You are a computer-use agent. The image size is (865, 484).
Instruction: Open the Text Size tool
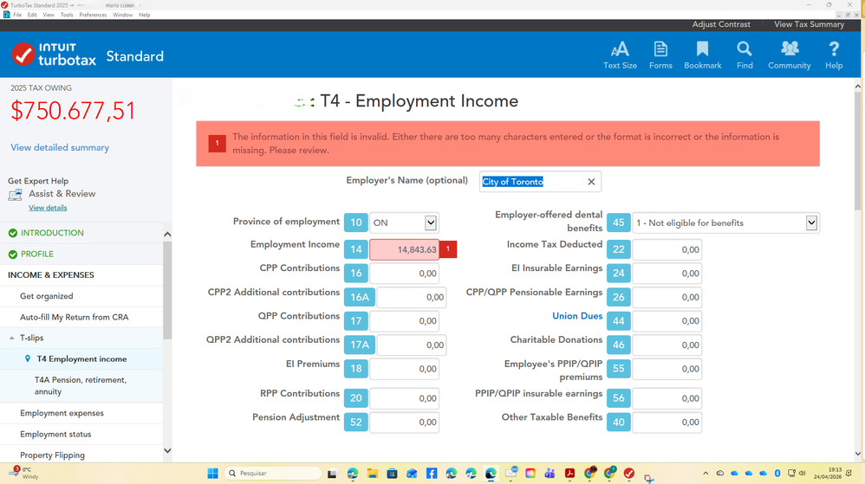coord(620,55)
